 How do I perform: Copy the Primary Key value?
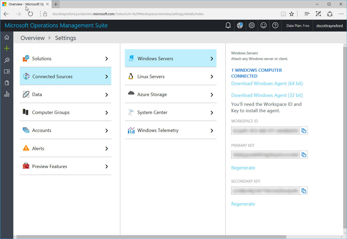[x=304, y=155]
